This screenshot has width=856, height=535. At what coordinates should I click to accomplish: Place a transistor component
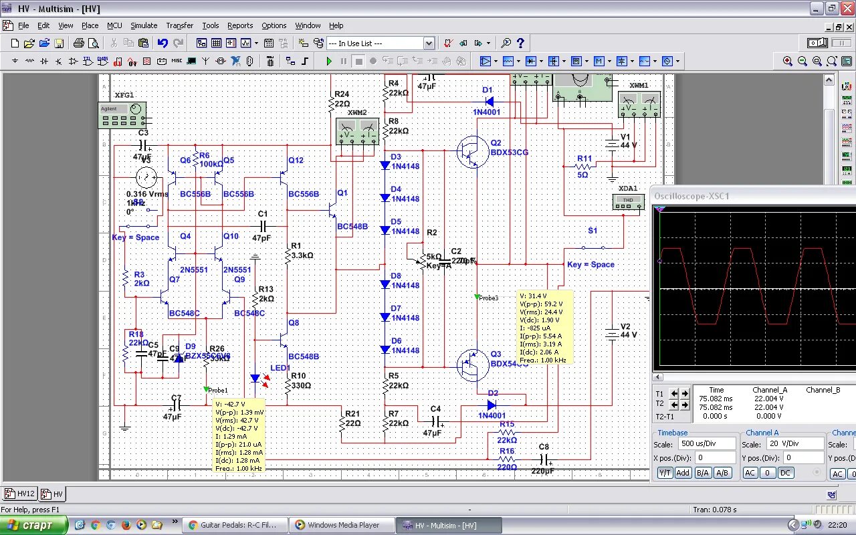59,61
